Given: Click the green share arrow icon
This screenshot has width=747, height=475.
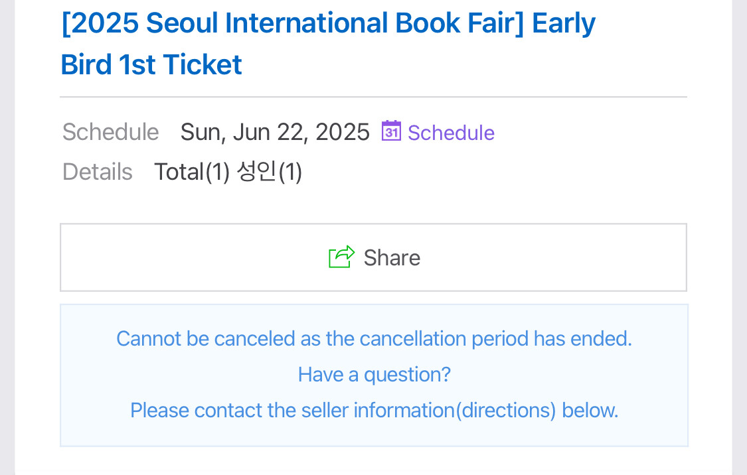Looking at the screenshot, I should coord(341,257).
